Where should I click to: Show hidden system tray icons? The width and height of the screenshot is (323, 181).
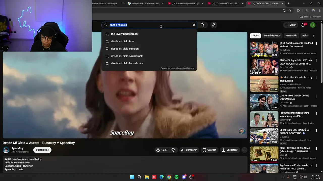283,177
